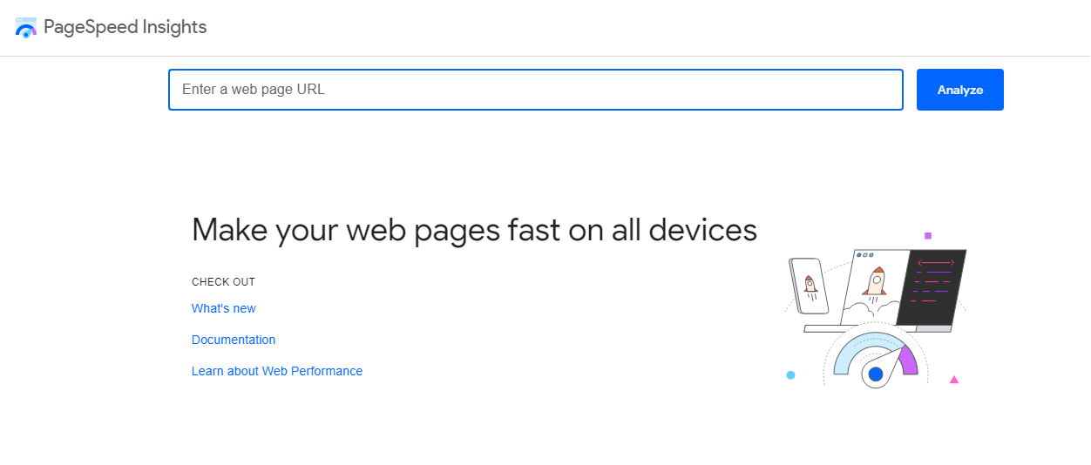The width and height of the screenshot is (1091, 465).
Task: Focus the "Enter a web page URL" field
Action: click(535, 90)
